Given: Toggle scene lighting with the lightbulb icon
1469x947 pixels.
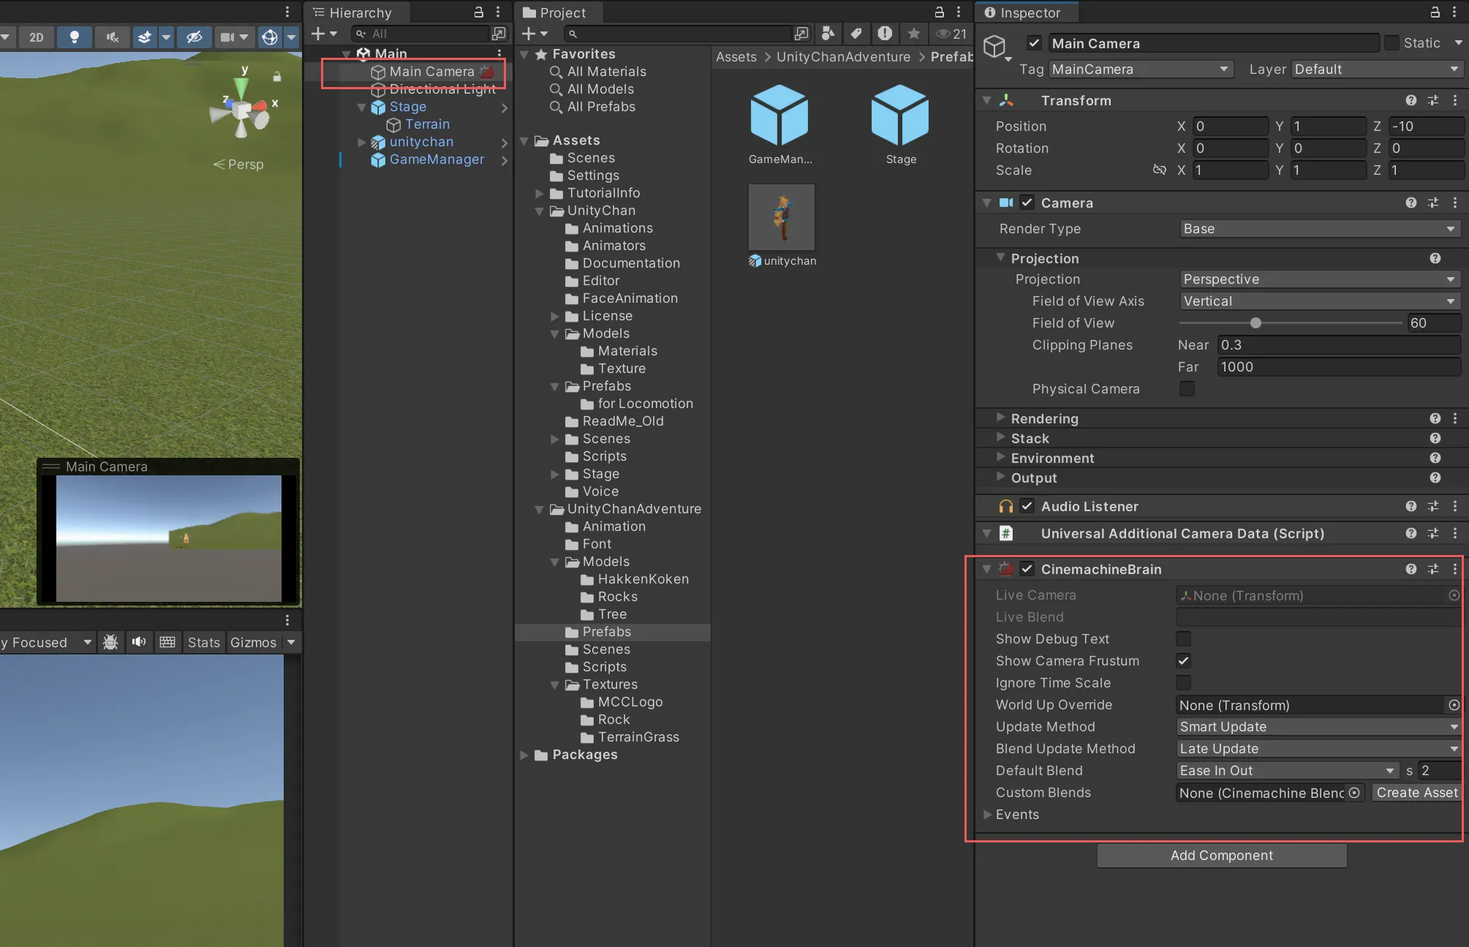Looking at the screenshot, I should tap(74, 37).
